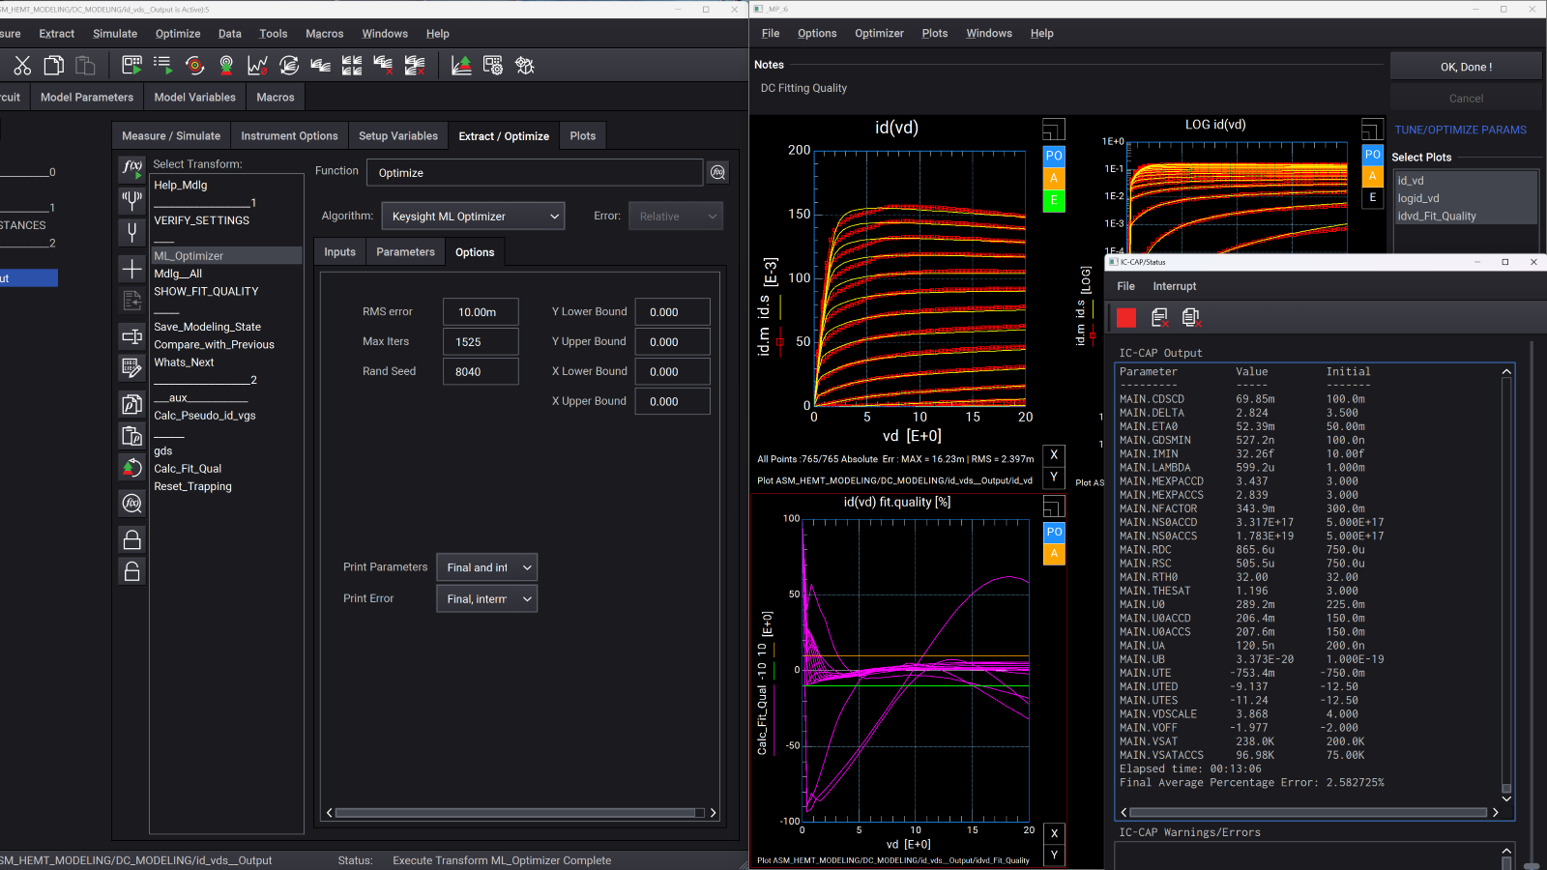The height and width of the screenshot is (870, 1547).
Task: Switch to the Parameters tab
Action: click(405, 251)
